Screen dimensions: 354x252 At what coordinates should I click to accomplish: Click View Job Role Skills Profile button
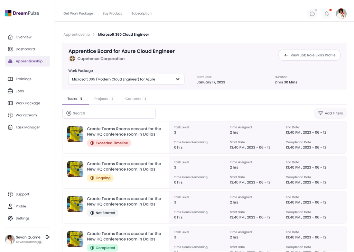(309, 55)
